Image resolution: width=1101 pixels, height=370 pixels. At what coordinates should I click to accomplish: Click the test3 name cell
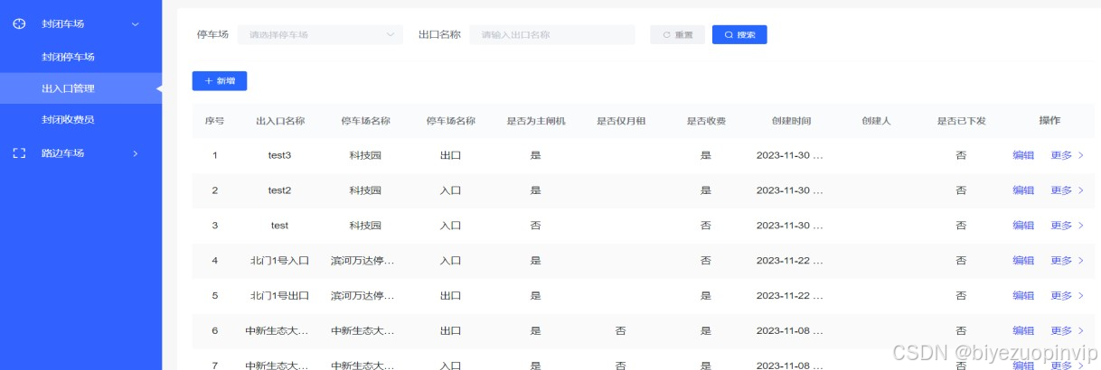tap(280, 155)
